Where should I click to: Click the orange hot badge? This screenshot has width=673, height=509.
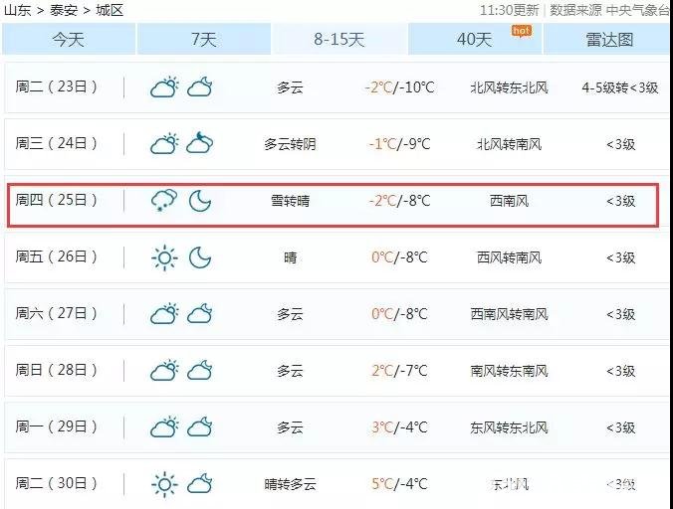[x=522, y=31]
